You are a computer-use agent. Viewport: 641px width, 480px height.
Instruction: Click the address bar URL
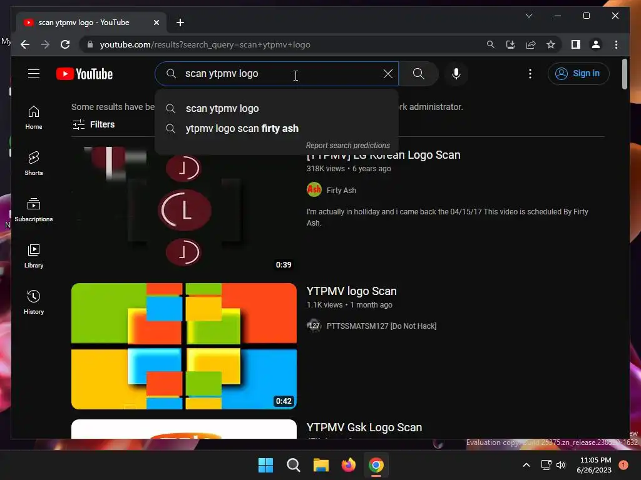coord(205,44)
